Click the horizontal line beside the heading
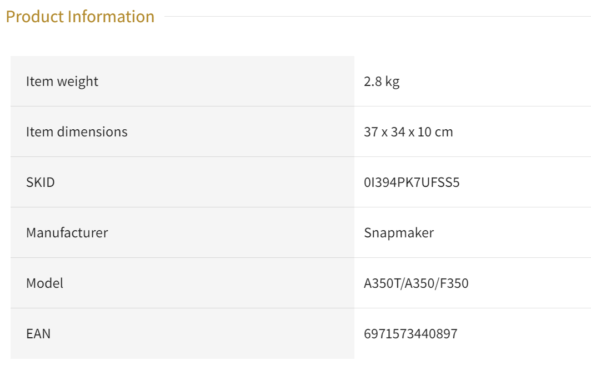Screen dimensions: 591x381 [378, 16]
